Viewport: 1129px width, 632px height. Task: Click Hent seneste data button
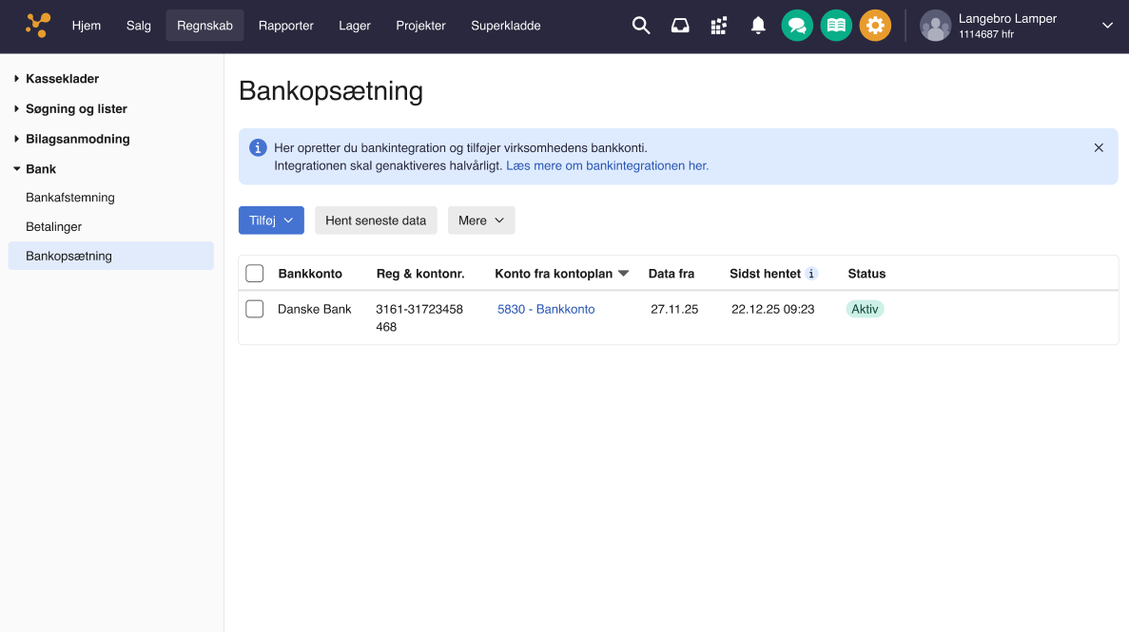[x=376, y=220]
